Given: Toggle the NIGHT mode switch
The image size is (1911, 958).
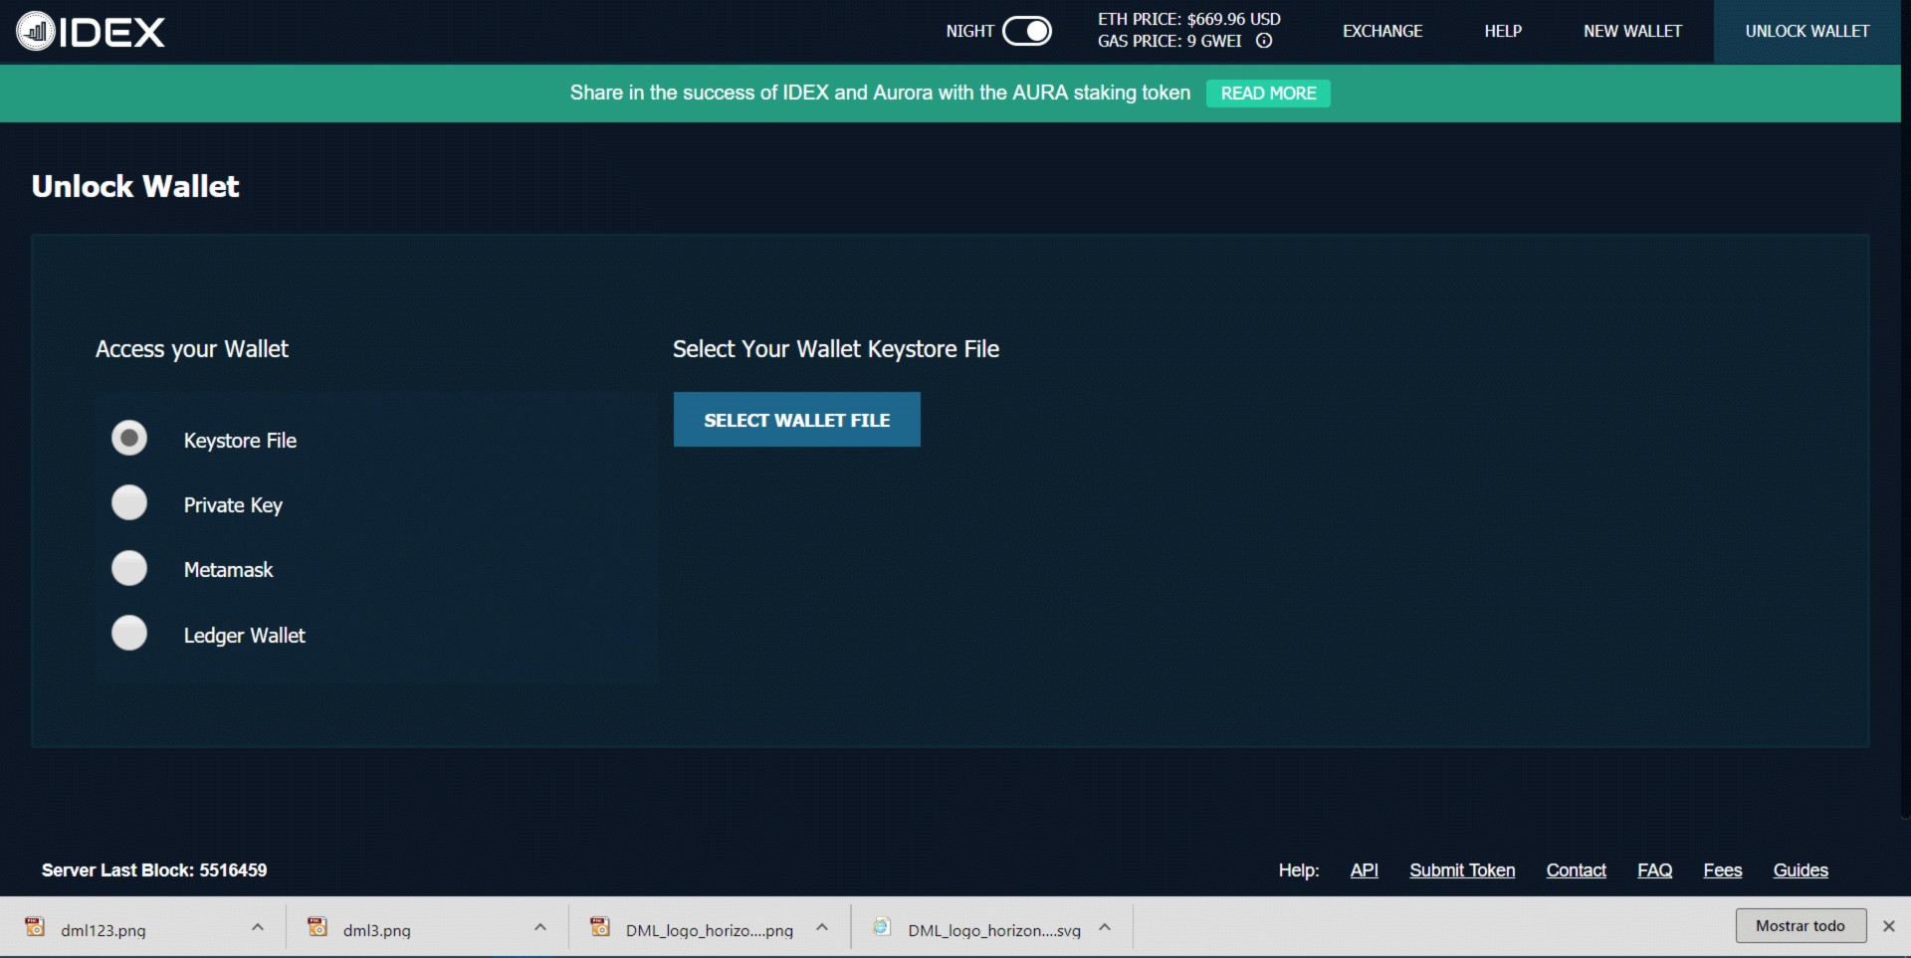Looking at the screenshot, I should (x=1027, y=31).
